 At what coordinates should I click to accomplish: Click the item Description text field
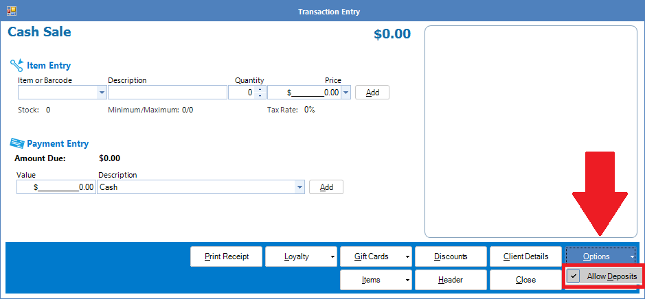pyautogui.click(x=167, y=93)
